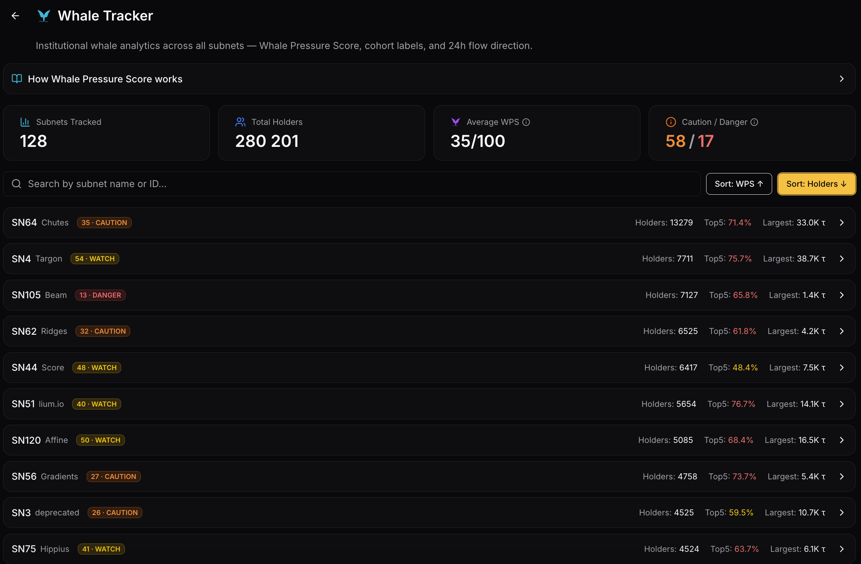Image resolution: width=861 pixels, height=564 pixels.
Task: Click Top5: 75.7% on the Targon row
Action: tap(728, 258)
